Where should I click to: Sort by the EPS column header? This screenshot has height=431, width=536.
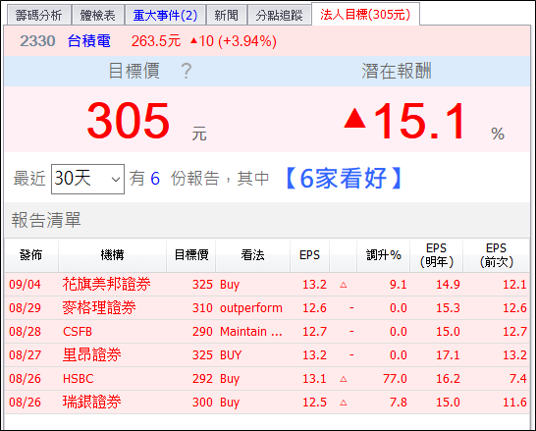[x=309, y=255]
